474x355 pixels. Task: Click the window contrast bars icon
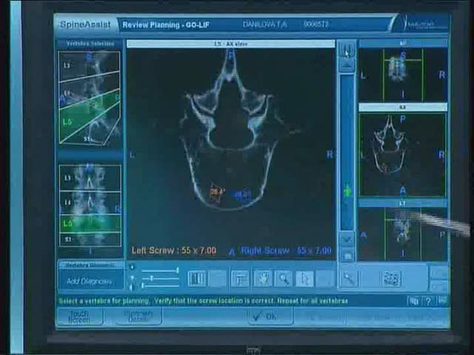196,278
